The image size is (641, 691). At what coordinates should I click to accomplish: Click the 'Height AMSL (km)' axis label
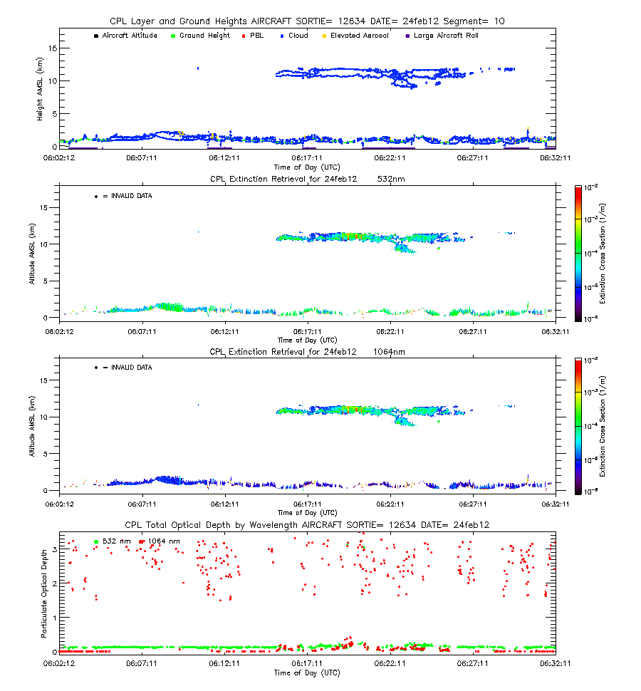[x=40, y=89]
